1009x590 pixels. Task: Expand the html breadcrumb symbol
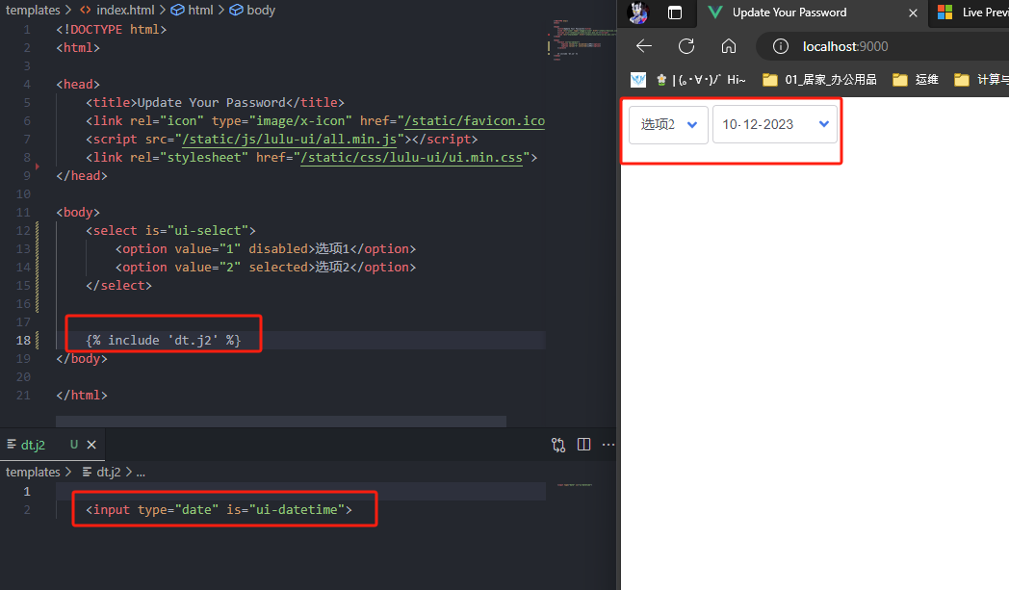coord(192,11)
